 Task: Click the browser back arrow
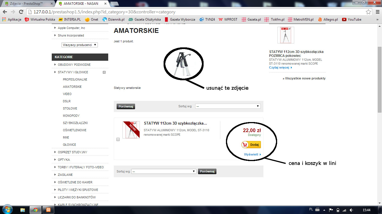pyautogui.click(x=5, y=12)
